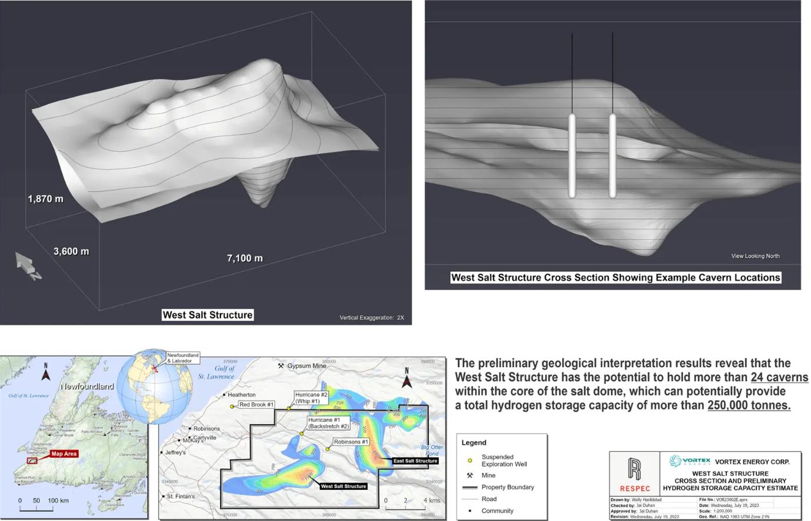Select the West Salt Structure map label
The image size is (811, 521).
coord(343,486)
